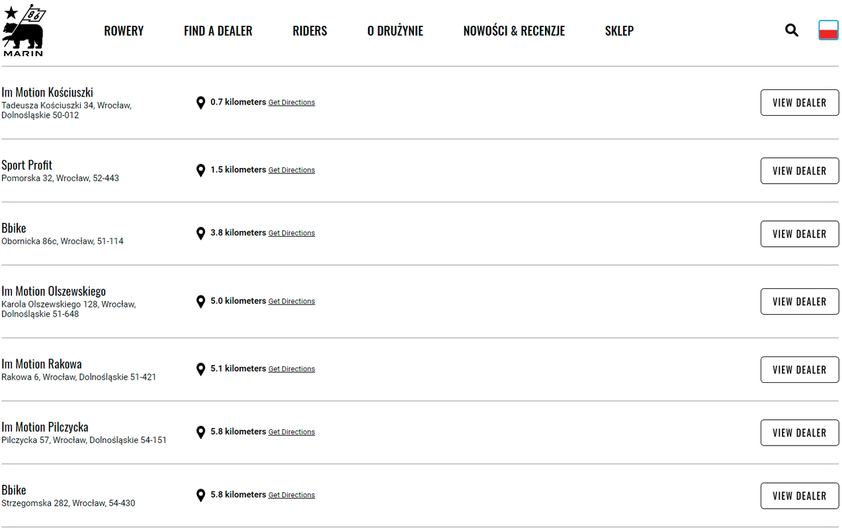Get directions to Bbike Strzegomska
The height and width of the screenshot is (529, 842).
point(292,495)
